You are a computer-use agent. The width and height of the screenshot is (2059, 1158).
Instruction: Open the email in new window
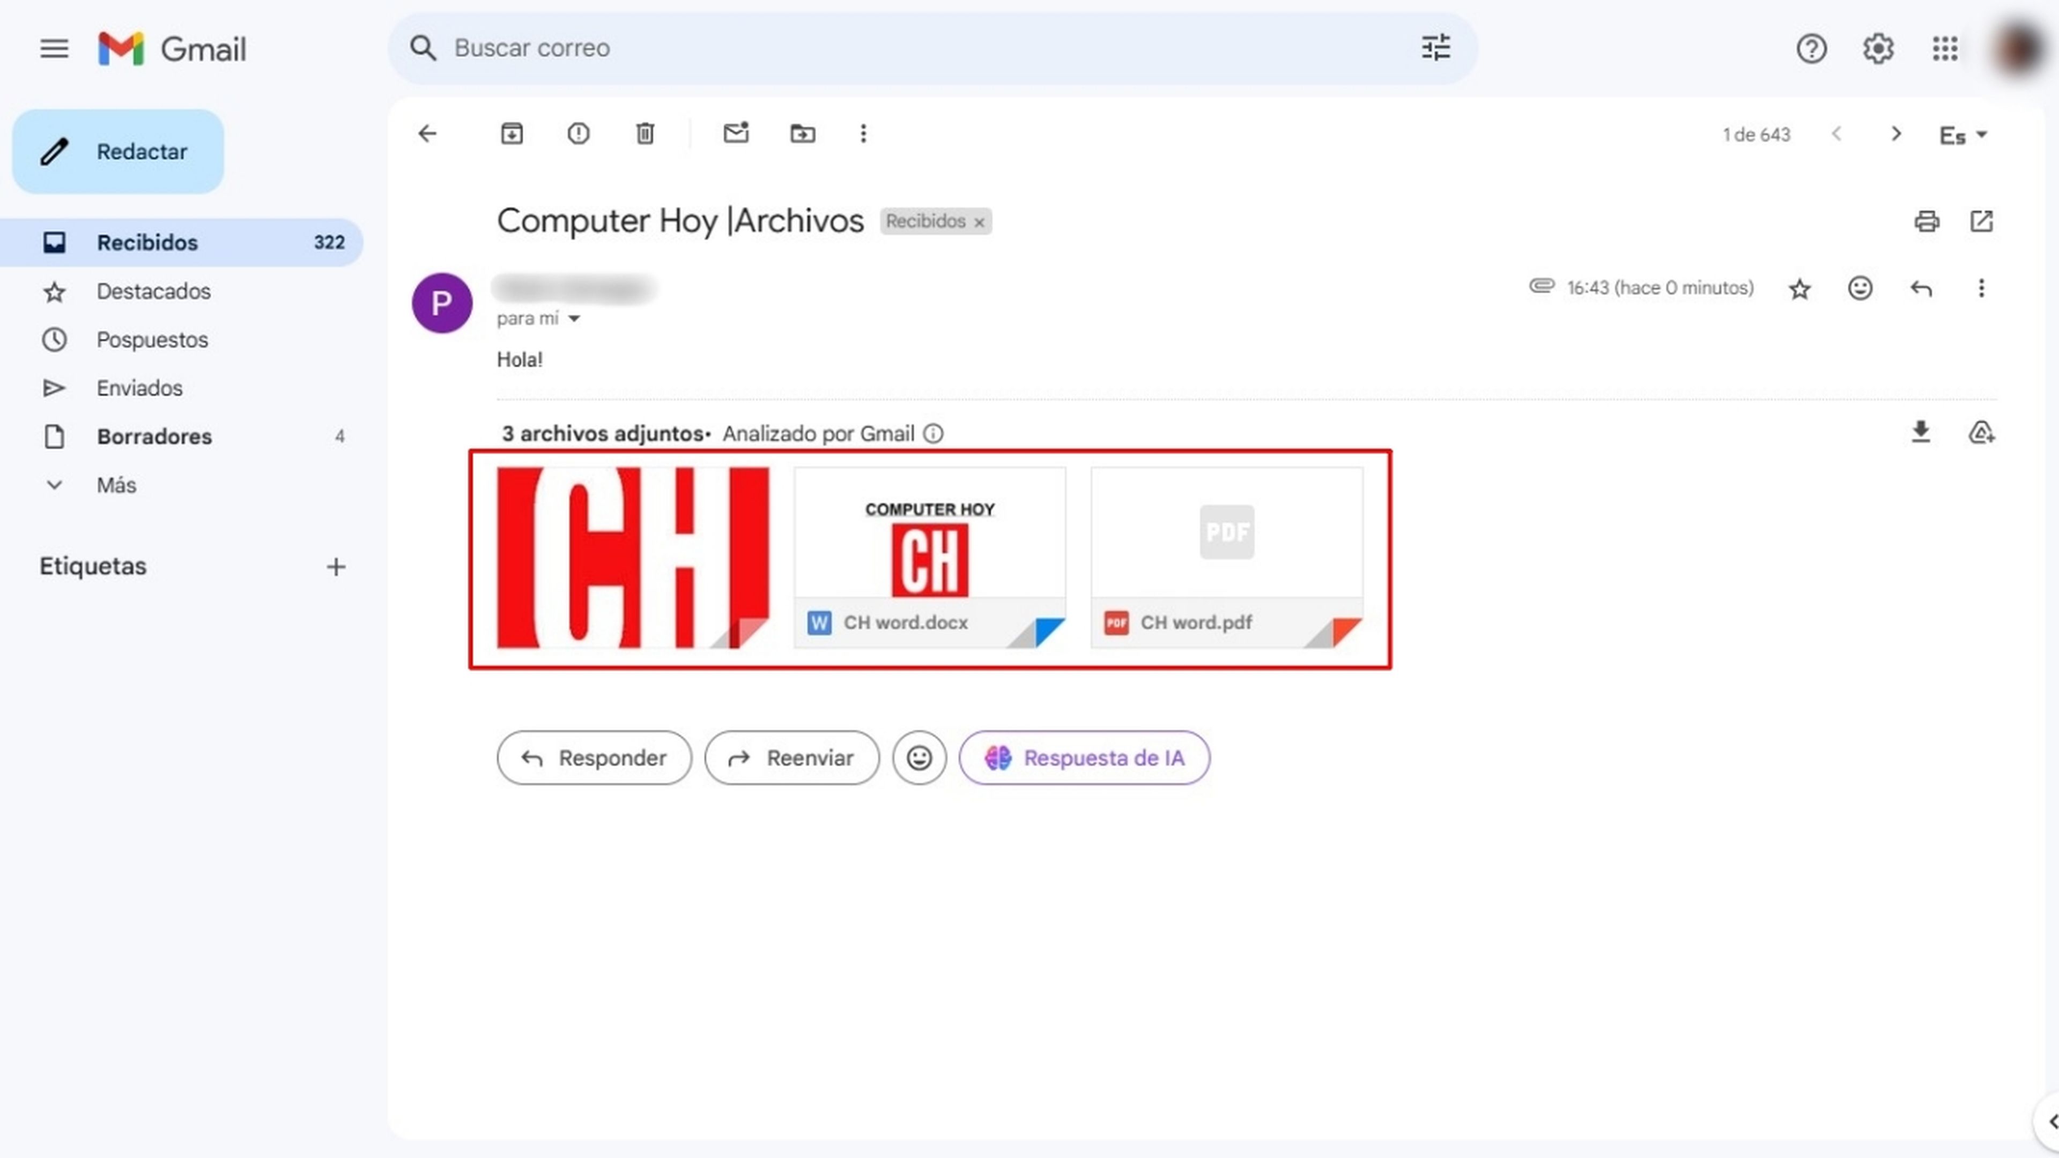click(1981, 221)
